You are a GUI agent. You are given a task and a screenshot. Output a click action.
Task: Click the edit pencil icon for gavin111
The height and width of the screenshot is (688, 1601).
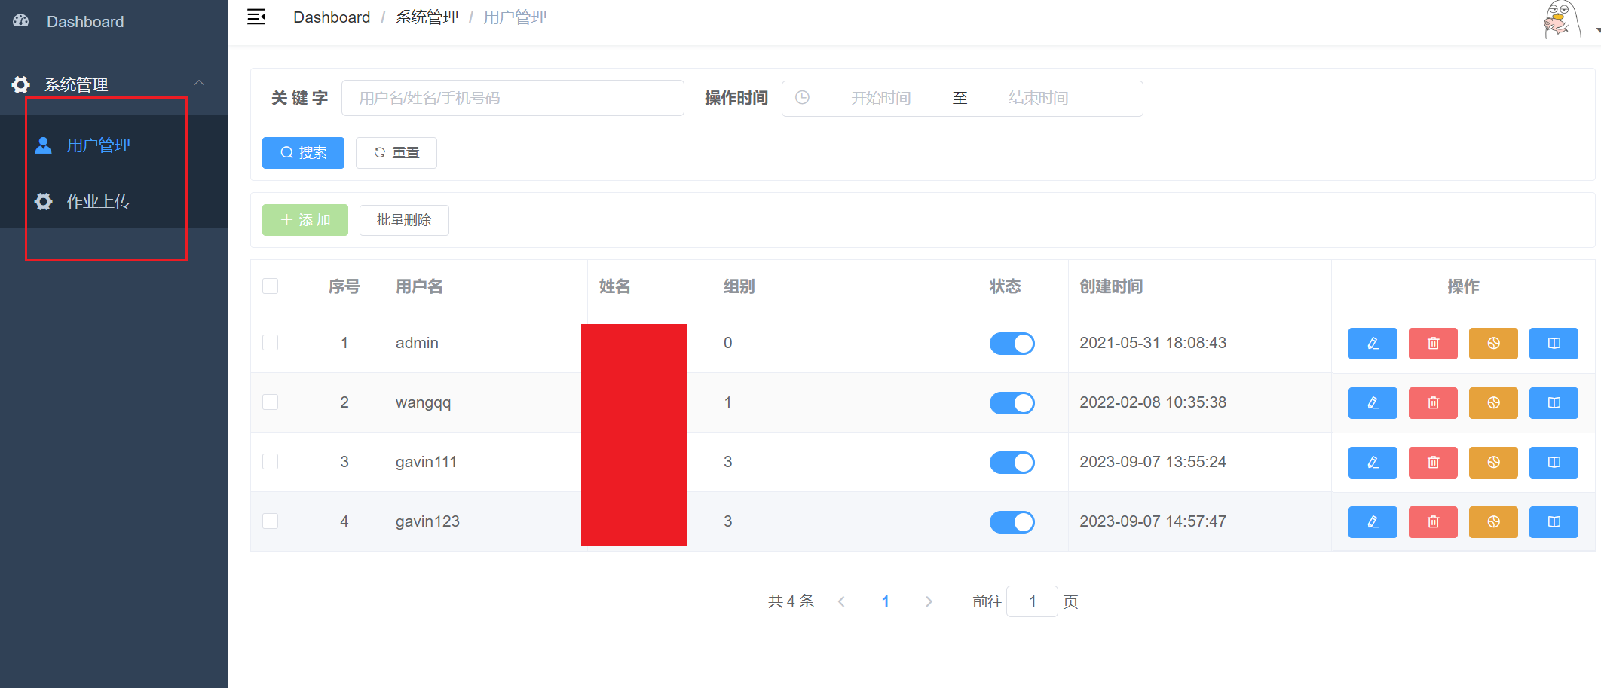point(1372,463)
